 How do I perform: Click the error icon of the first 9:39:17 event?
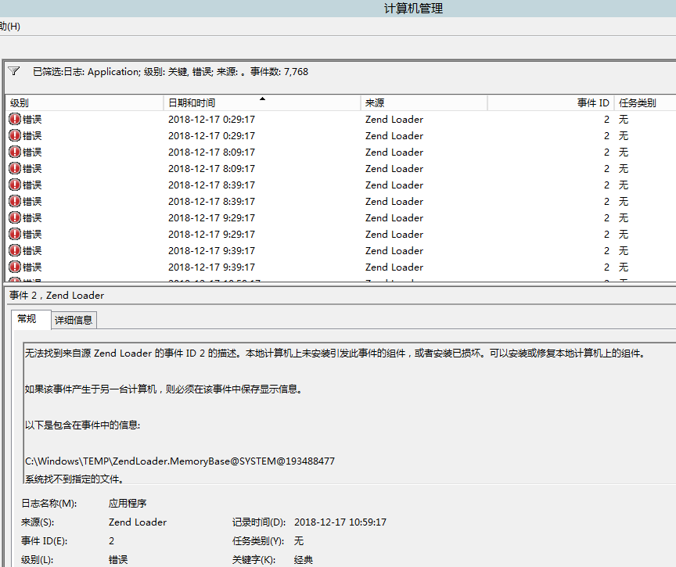[x=15, y=251]
